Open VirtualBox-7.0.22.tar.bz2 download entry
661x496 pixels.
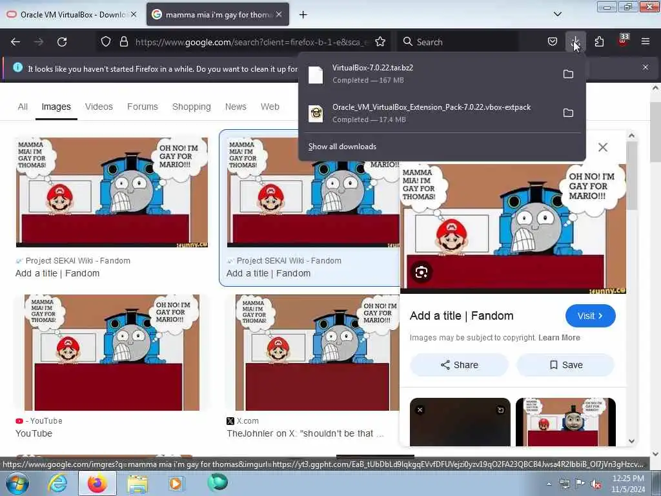tap(430, 74)
